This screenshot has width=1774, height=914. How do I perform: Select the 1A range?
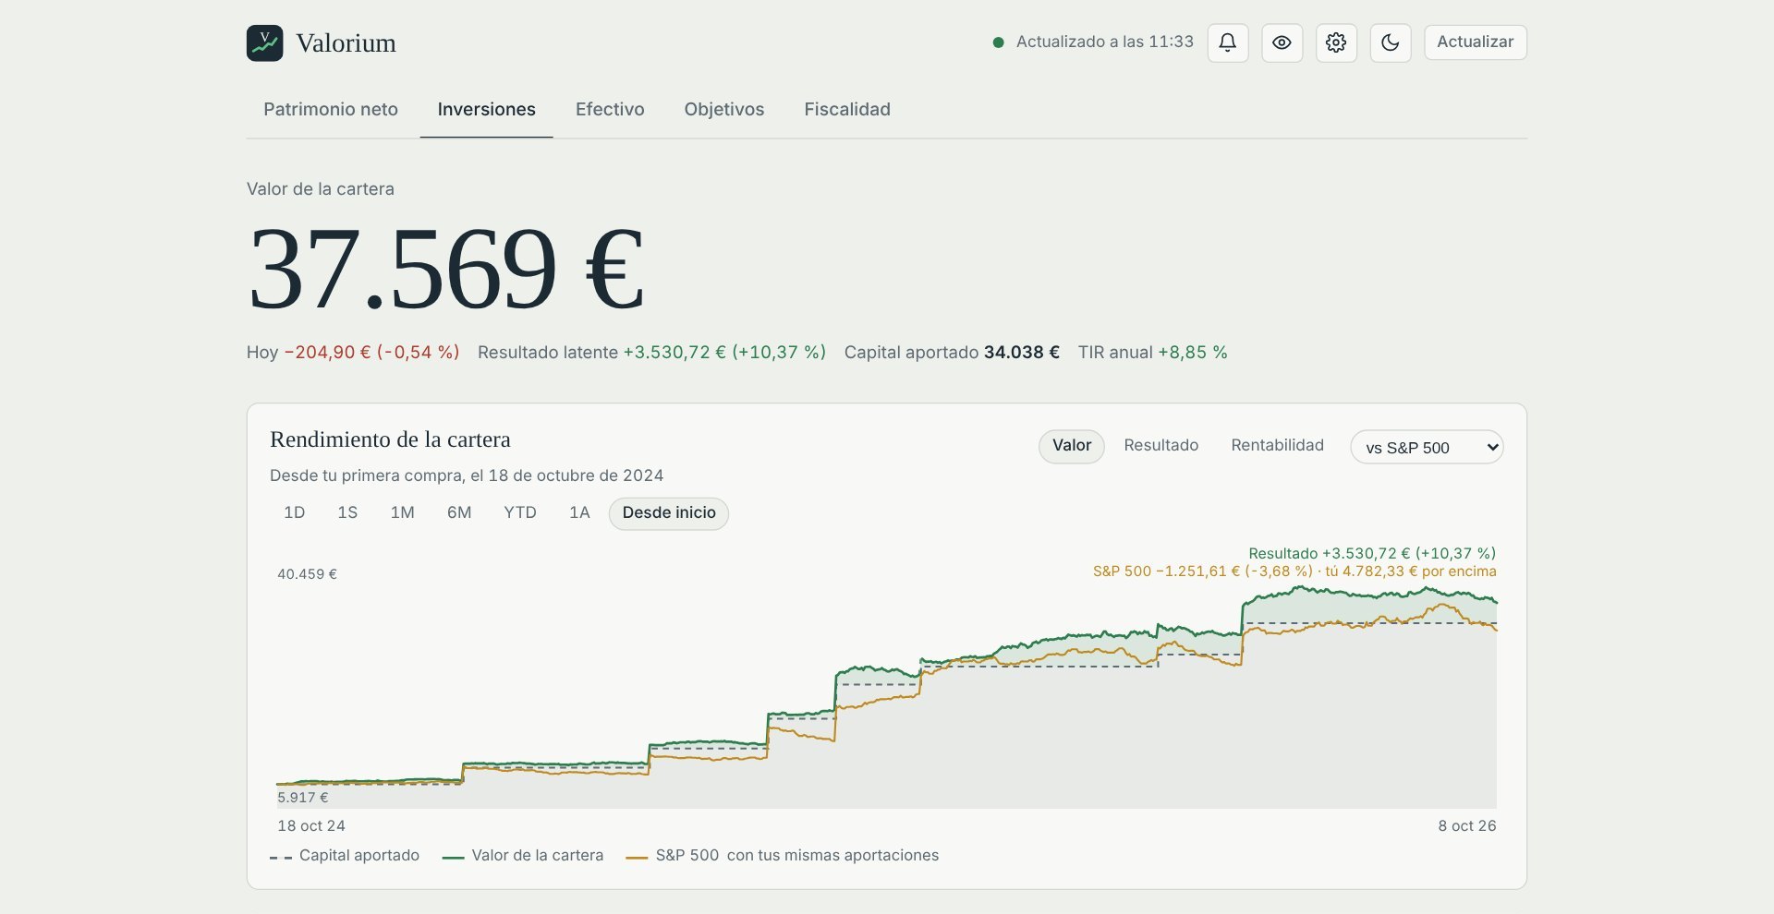click(579, 513)
